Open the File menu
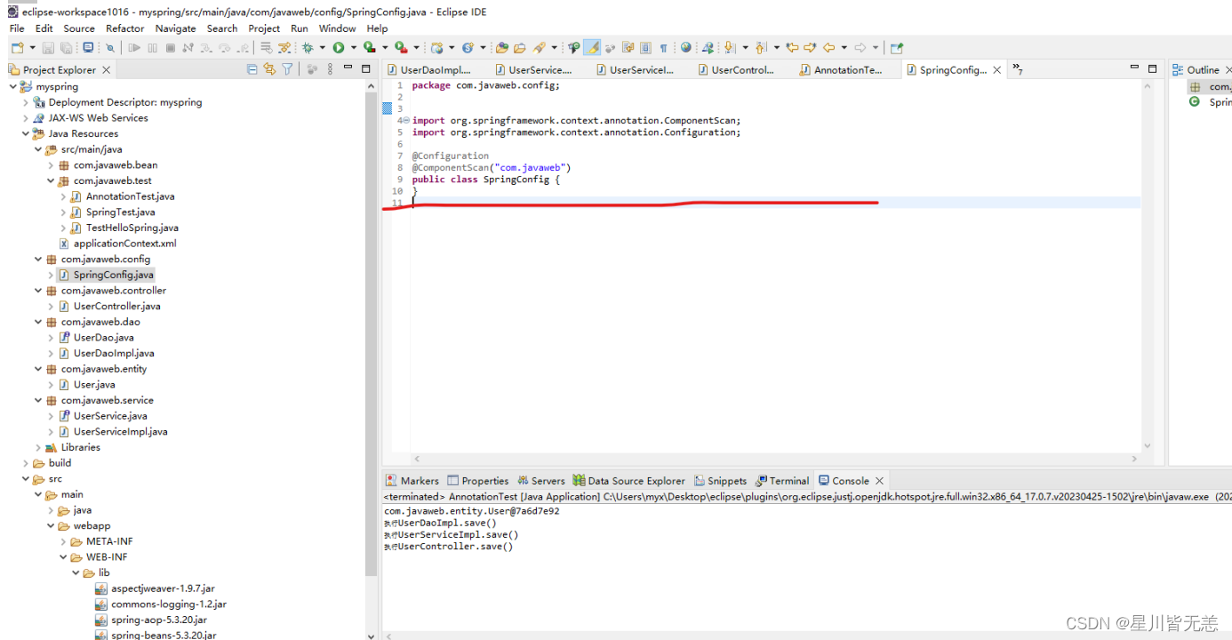 17,28
